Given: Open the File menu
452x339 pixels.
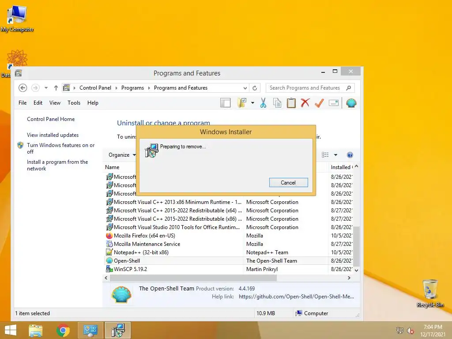Looking at the screenshot, I should (23, 103).
